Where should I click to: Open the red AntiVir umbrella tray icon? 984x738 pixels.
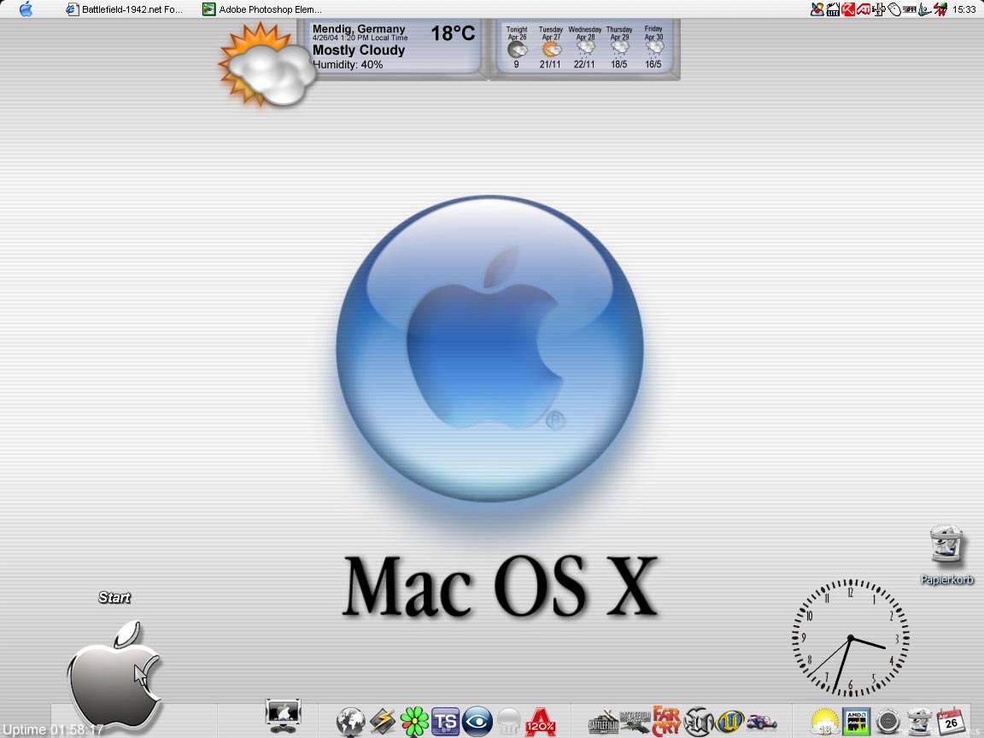pyautogui.click(x=848, y=9)
